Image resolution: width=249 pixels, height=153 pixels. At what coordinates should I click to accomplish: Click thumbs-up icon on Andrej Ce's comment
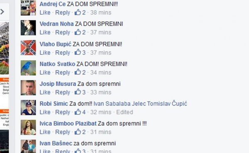tap(78, 12)
